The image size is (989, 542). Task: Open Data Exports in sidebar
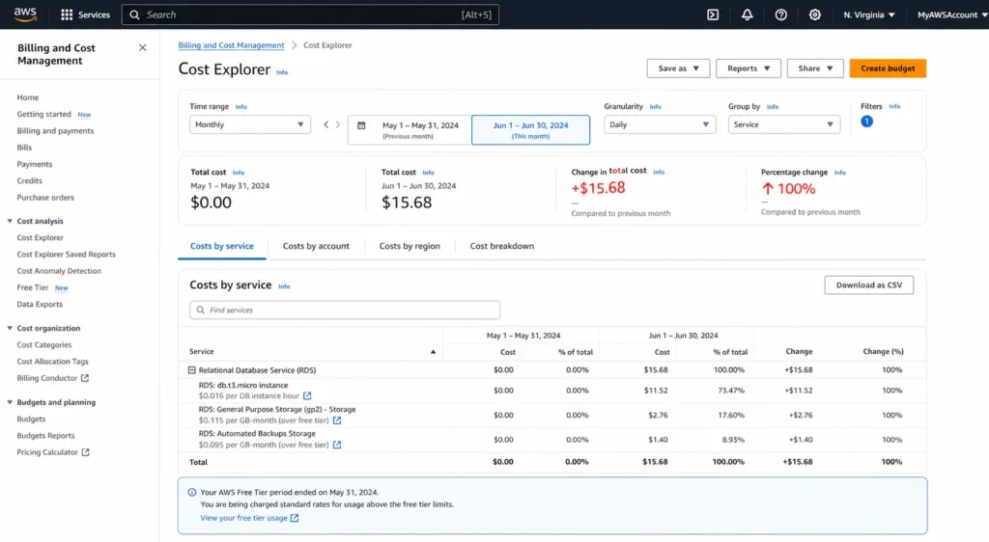40,304
